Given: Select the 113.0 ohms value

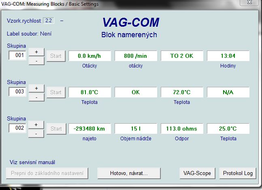Looking at the screenshot, I should click(x=182, y=129).
